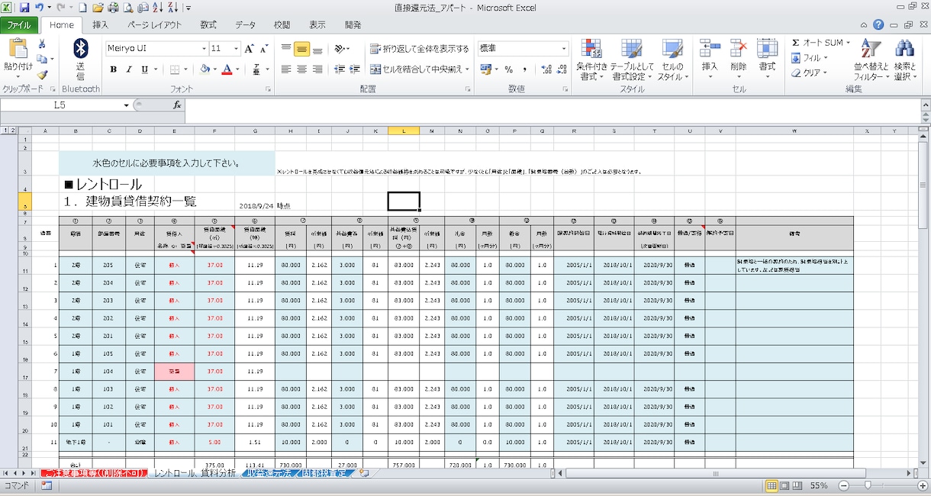Open a file with the folder icon
This screenshot has width=931, height=496.
click(98, 8)
